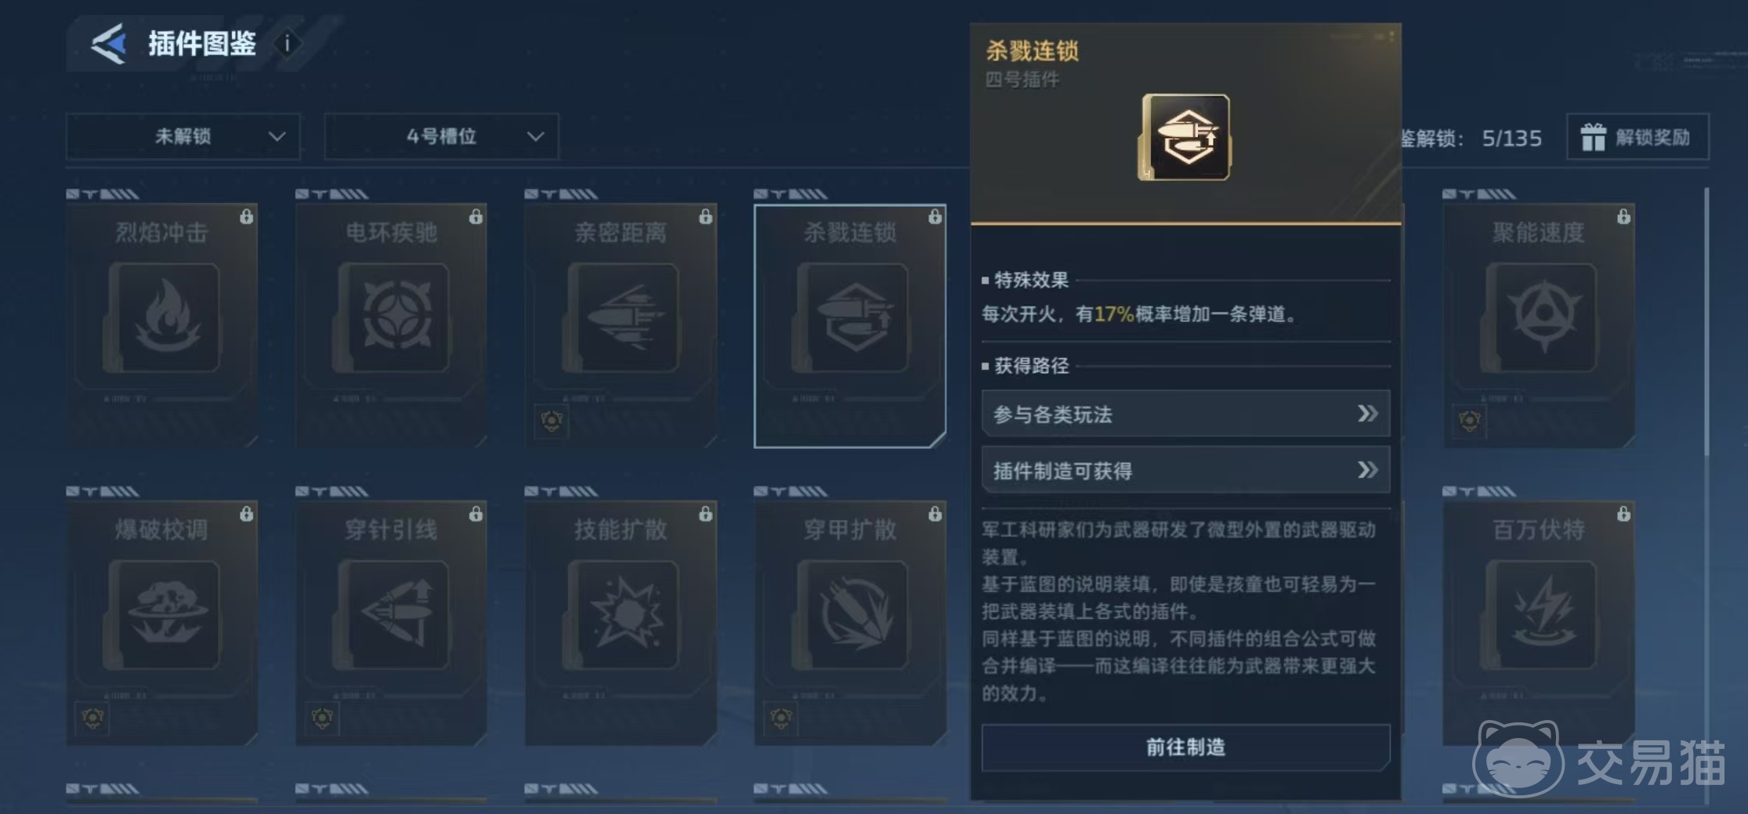Click the 杀戮连锁 icon in detail panel
The width and height of the screenshot is (1748, 814).
tap(1185, 138)
